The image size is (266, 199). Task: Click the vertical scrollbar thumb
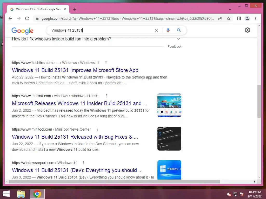click(259, 101)
